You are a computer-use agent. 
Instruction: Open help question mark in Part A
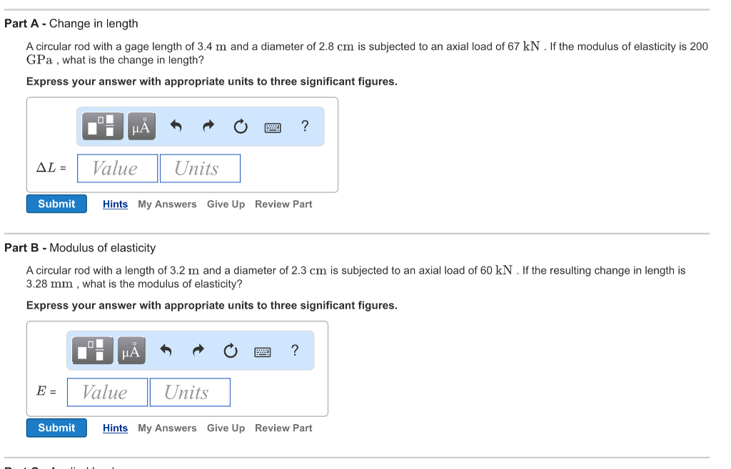(305, 126)
